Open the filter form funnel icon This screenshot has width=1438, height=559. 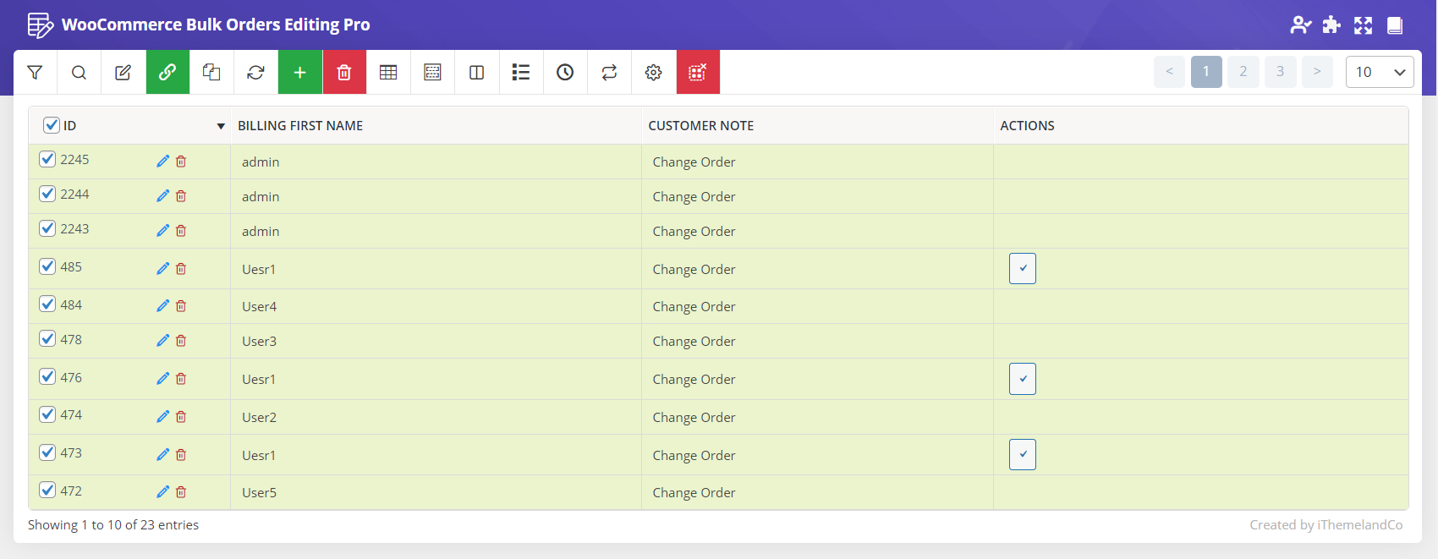35,73
